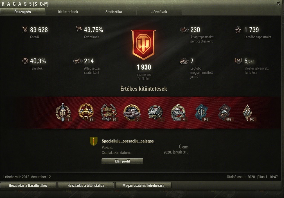Image resolution: width=284 pixels, height=198 pixels.
Task: Click the golden tank medal with 25
Action: point(86,112)
